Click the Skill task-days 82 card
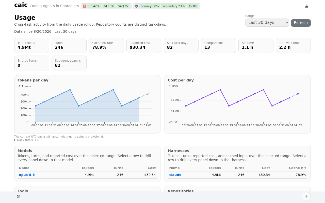325x203 pixels. tap(181, 45)
